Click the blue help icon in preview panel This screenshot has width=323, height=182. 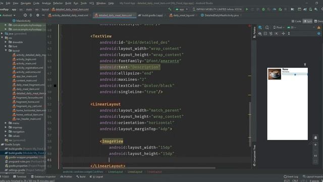tap(319, 33)
